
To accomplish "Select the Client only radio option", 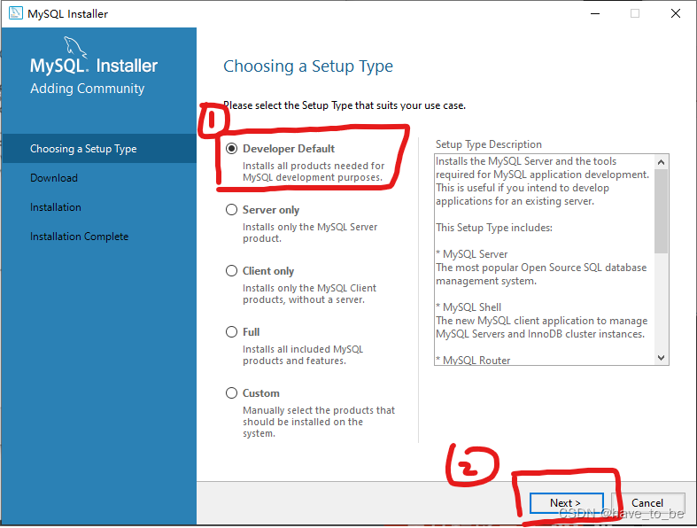I will click(x=231, y=271).
